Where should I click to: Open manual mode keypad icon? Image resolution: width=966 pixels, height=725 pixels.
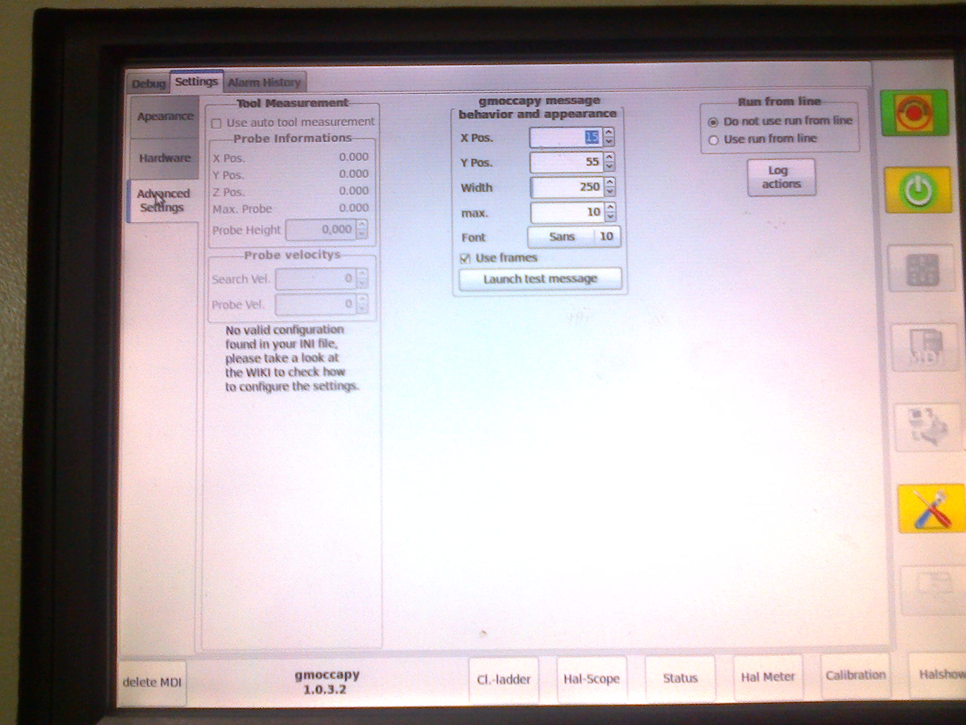pos(922,270)
